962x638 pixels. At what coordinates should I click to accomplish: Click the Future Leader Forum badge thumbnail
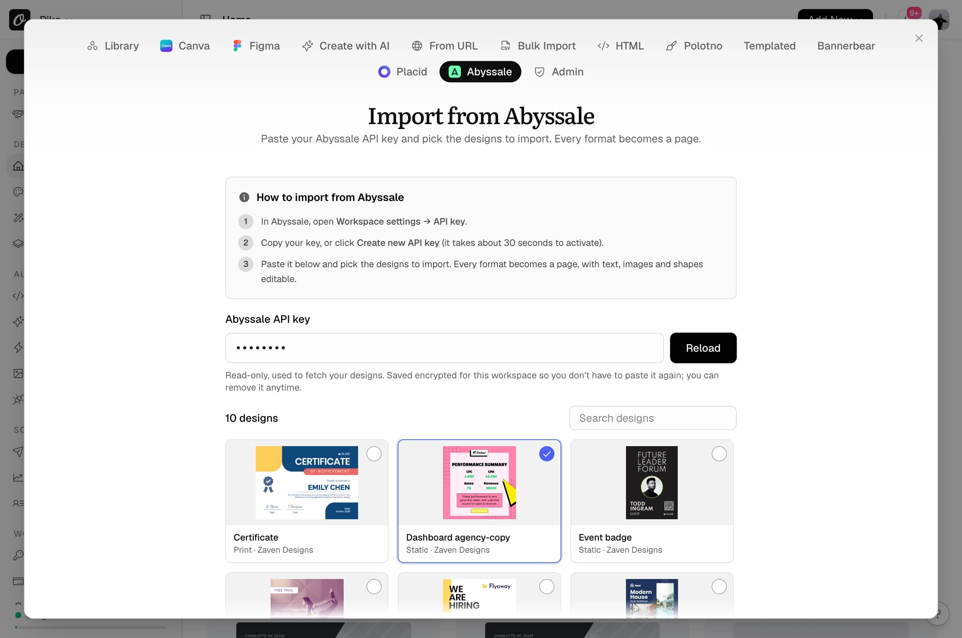coord(651,483)
